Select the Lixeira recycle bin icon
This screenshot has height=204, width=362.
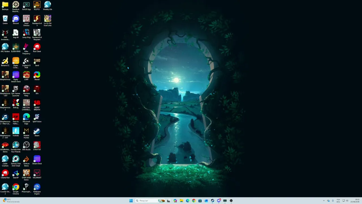pyautogui.click(x=5, y=20)
